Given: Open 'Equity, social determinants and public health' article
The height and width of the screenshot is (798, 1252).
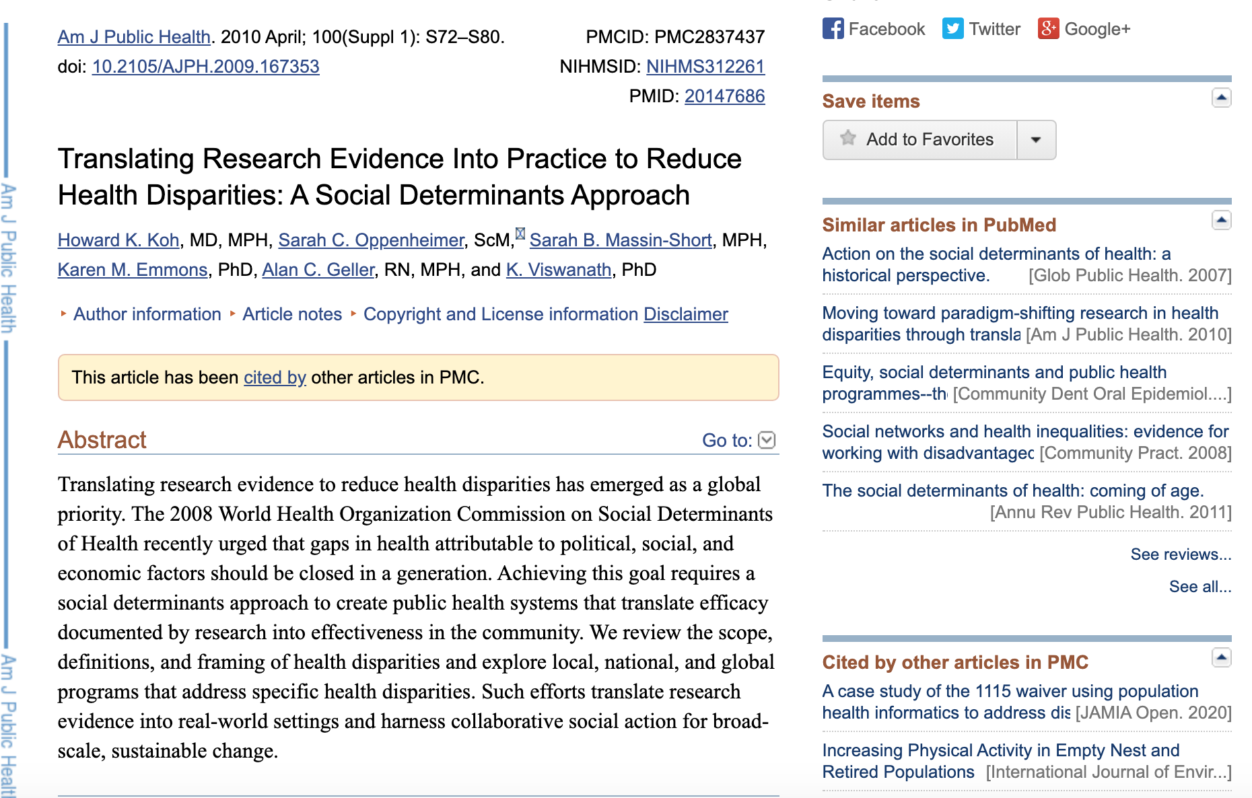Looking at the screenshot, I should point(994,383).
